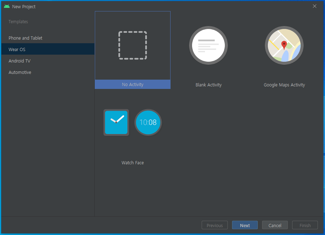This screenshot has height=235, width=325.
Task: Click the Next button
Action: pos(245,225)
